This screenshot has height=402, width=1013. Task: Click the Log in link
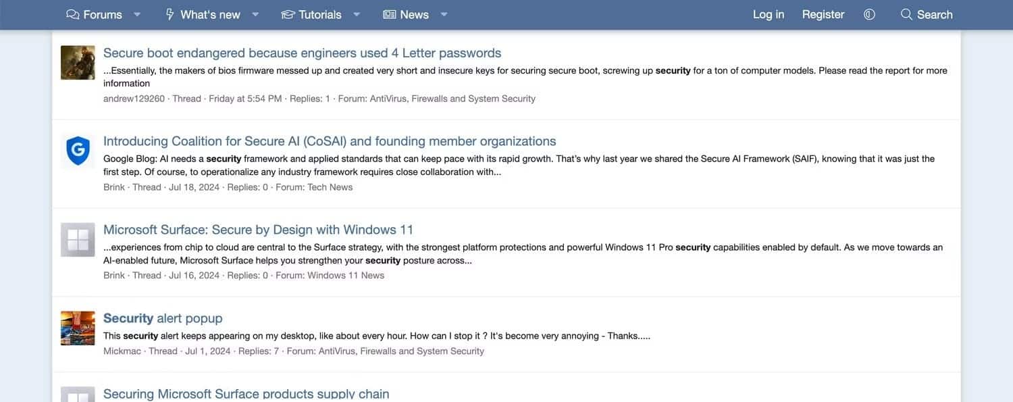769,14
